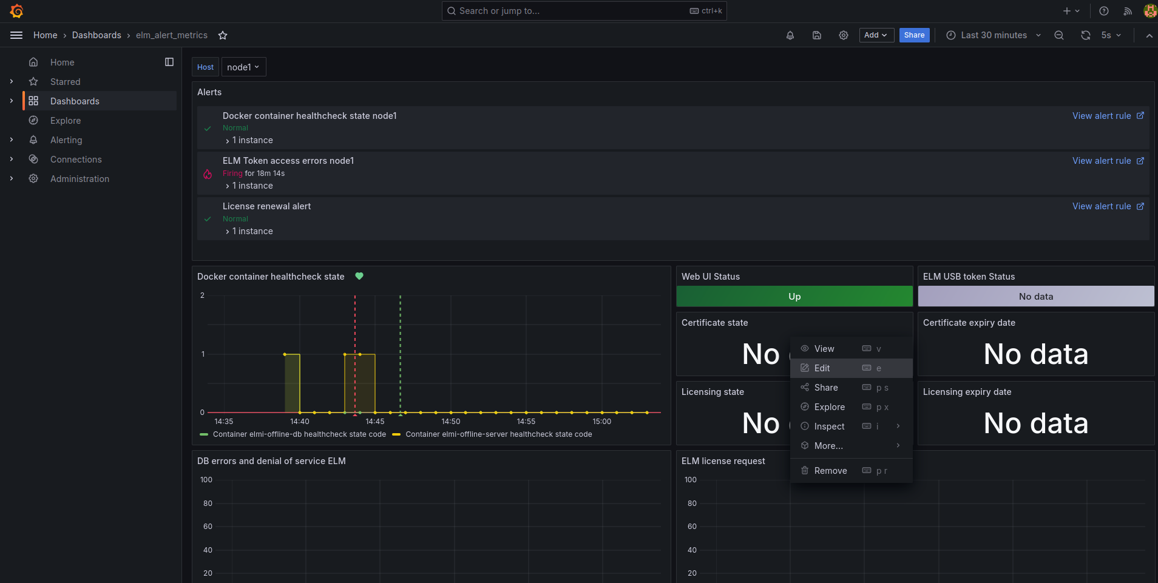Click the save dashboard icon
The height and width of the screenshot is (583, 1158).
(x=817, y=35)
